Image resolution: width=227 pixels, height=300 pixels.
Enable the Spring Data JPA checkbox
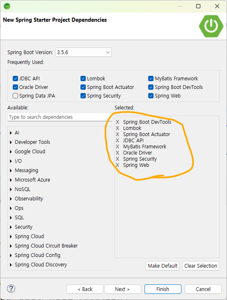pyautogui.click(x=15, y=95)
